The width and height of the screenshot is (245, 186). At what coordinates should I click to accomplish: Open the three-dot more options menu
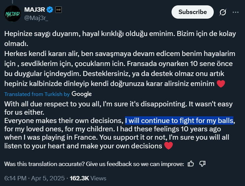tap(235, 12)
